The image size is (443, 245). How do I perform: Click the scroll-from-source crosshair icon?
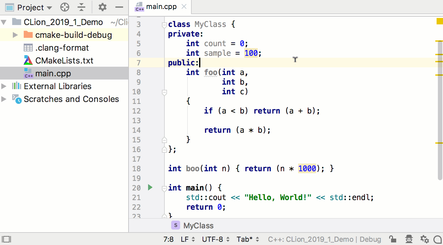point(65,7)
